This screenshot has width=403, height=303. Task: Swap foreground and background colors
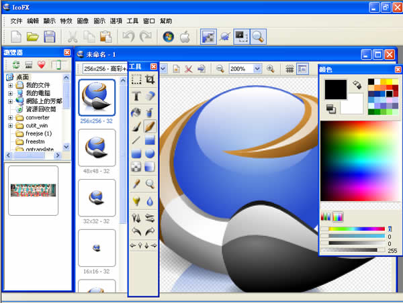click(x=357, y=84)
